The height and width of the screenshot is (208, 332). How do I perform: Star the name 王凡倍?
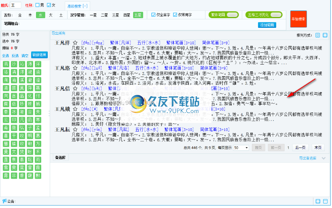tap(75, 88)
